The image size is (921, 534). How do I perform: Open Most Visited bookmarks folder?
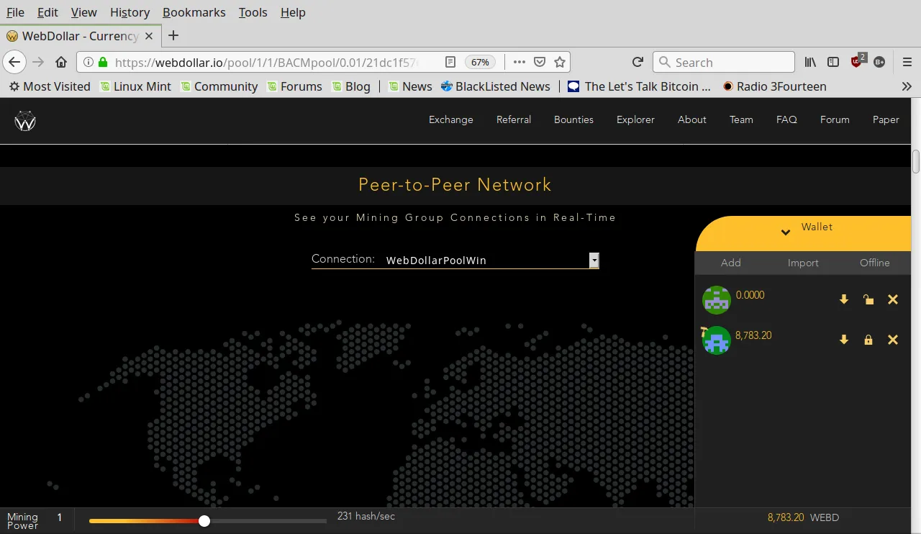coord(50,86)
